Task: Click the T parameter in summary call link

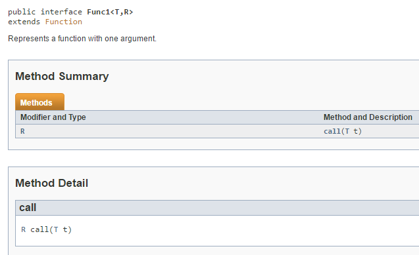Action: coord(347,131)
